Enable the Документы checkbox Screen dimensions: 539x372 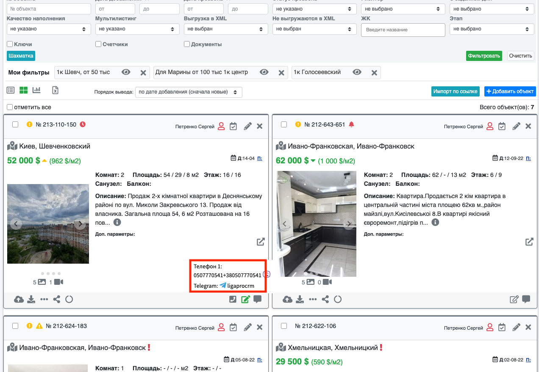click(x=187, y=44)
